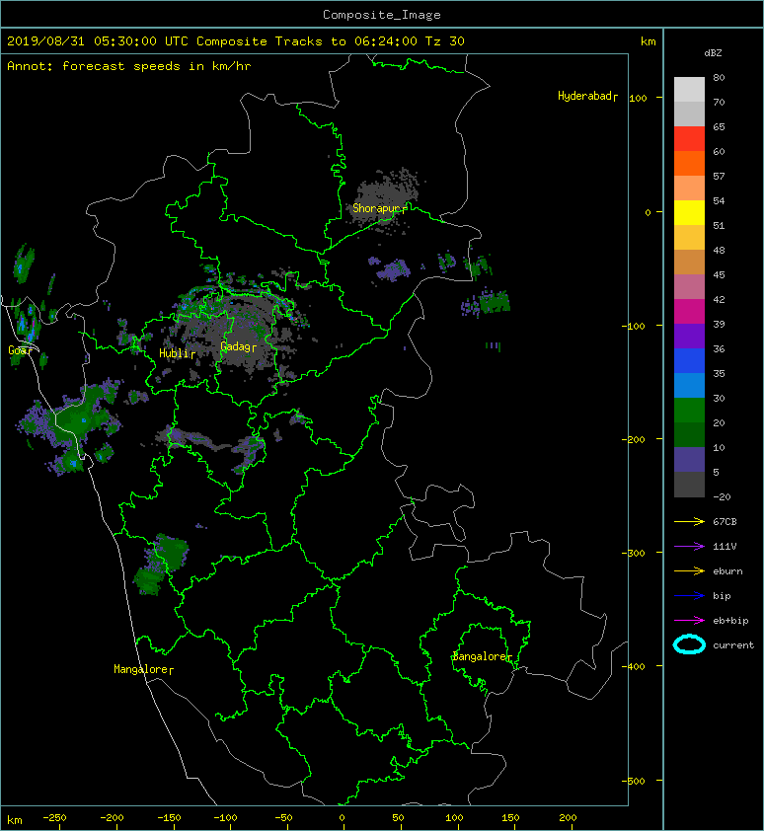Click the 45 dBZ mauve swatch
The image size is (764, 831).
[689, 287]
